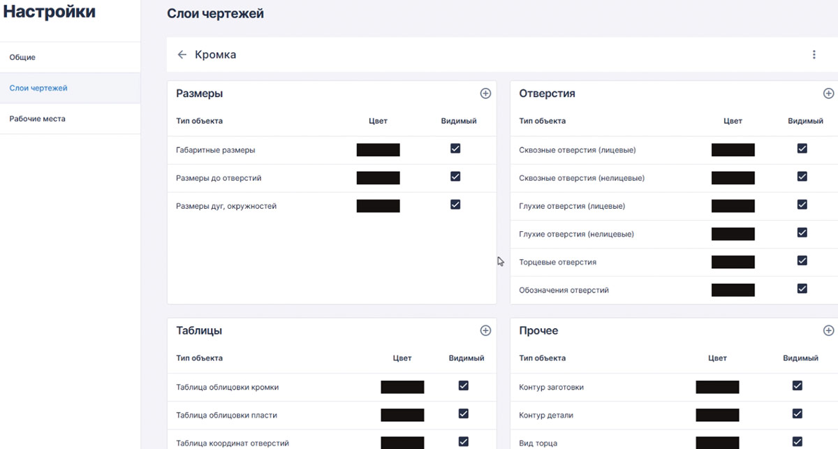Toggle the checkbox for Размеры до отверстий
Image resolution: width=838 pixels, height=449 pixels.
coord(455,177)
